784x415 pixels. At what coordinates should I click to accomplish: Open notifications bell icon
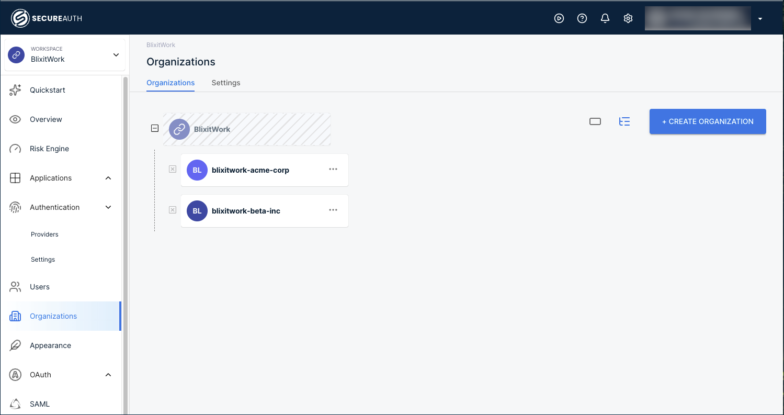pos(605,18)
